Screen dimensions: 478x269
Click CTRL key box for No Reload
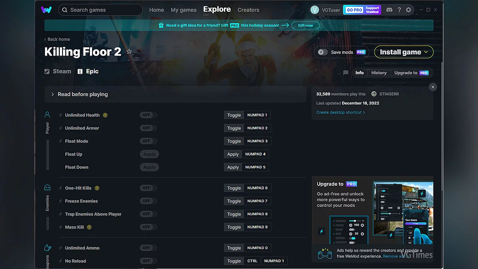point(253,261)
